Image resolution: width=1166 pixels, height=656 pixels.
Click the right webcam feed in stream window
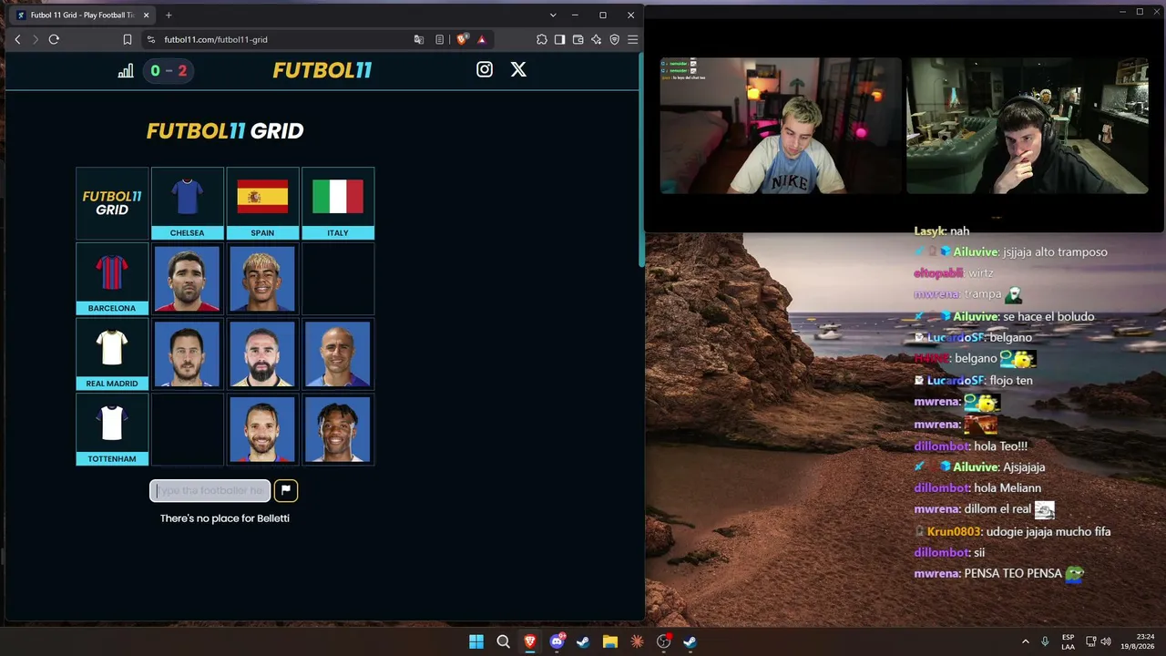(1028, 126)
